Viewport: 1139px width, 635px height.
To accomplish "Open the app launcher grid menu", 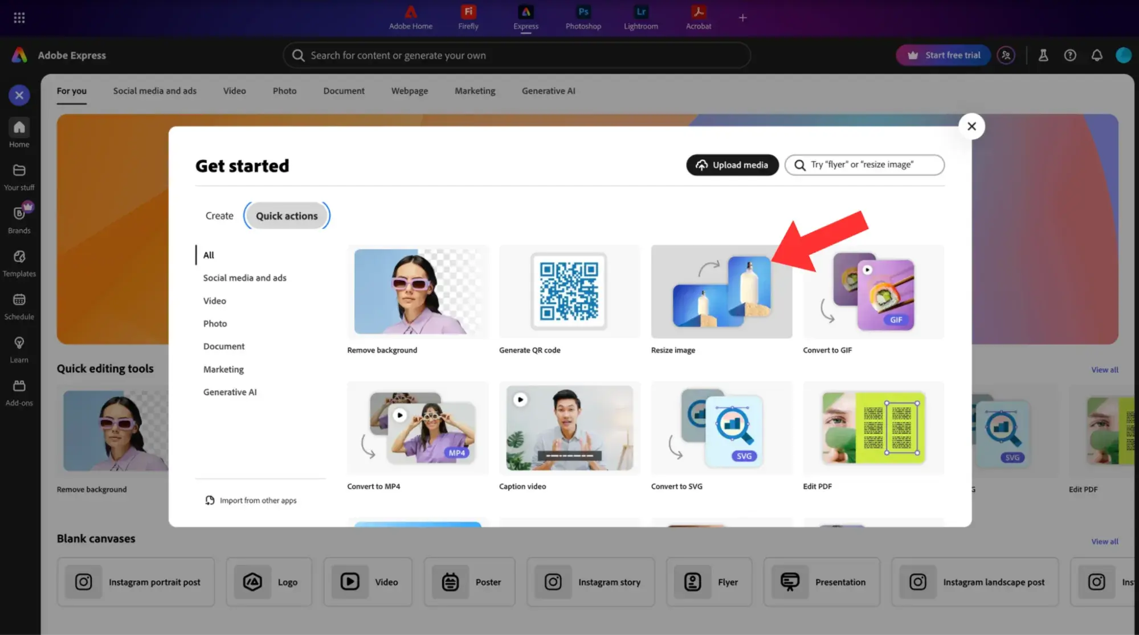I will 19,17.
